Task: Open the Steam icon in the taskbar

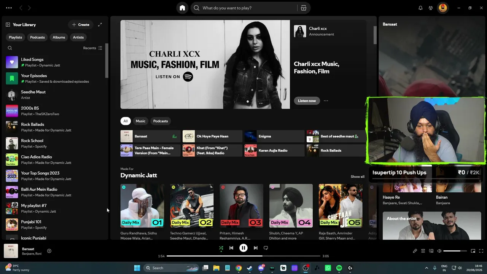Action: 250,268
